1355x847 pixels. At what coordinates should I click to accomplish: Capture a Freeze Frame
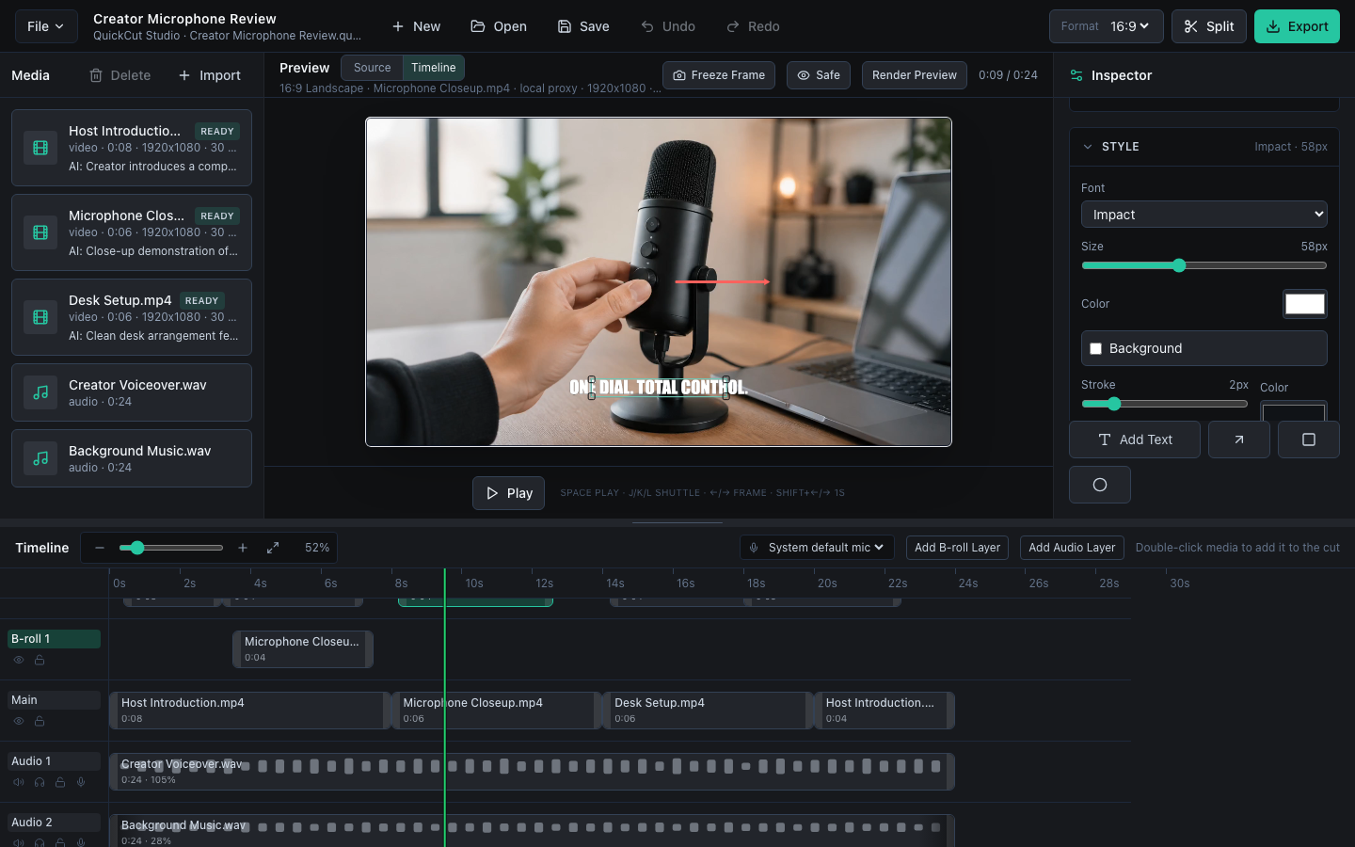tap(719, 75)
